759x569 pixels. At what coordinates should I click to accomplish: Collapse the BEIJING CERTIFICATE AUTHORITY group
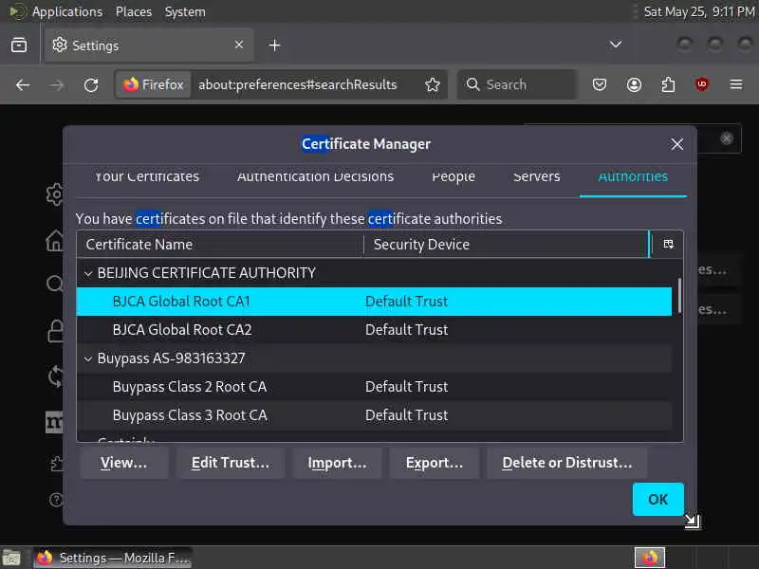[88, 273]
